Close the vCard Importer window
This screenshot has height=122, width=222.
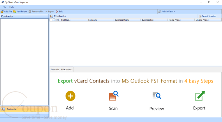click(x=217, y=2)
